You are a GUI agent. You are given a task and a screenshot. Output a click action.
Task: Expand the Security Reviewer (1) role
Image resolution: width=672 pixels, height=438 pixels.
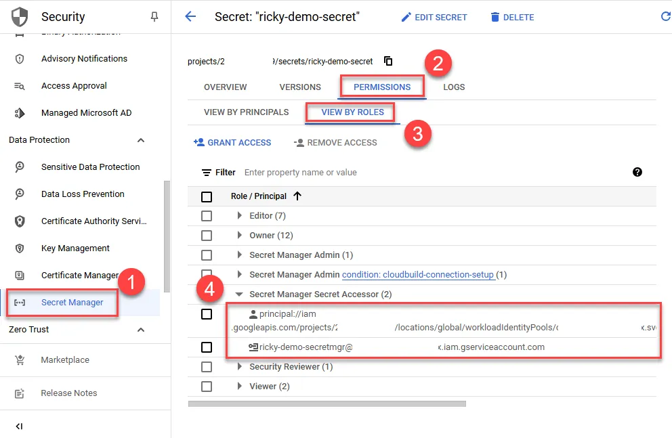tap(239, 366)
